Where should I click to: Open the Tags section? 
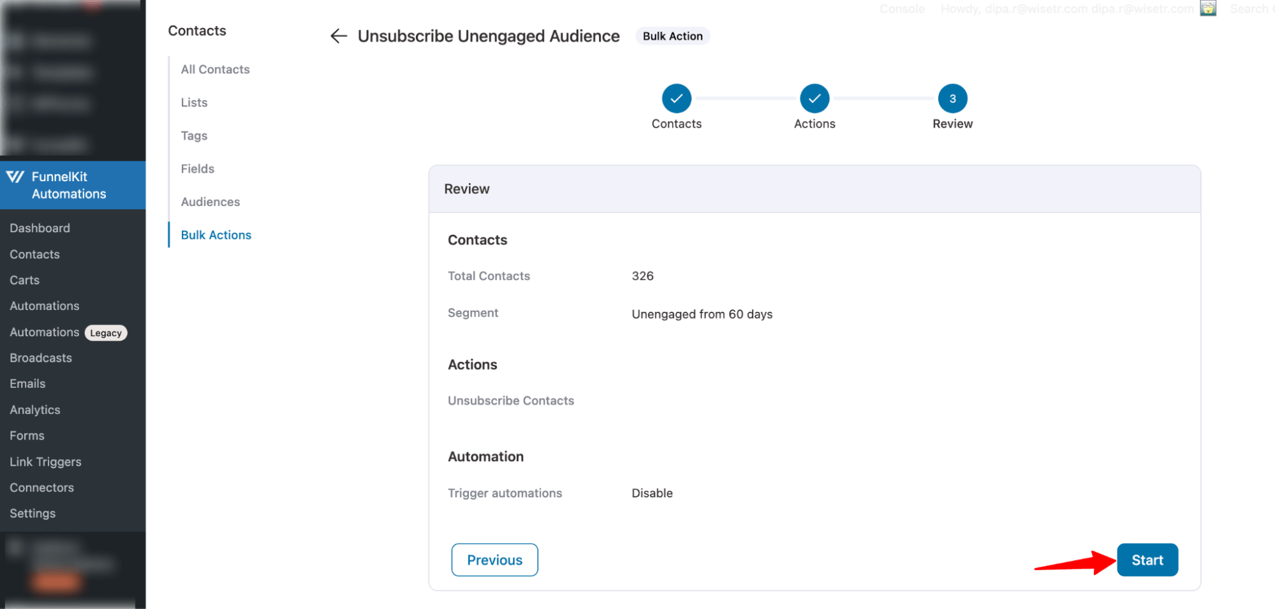point(194,136)
